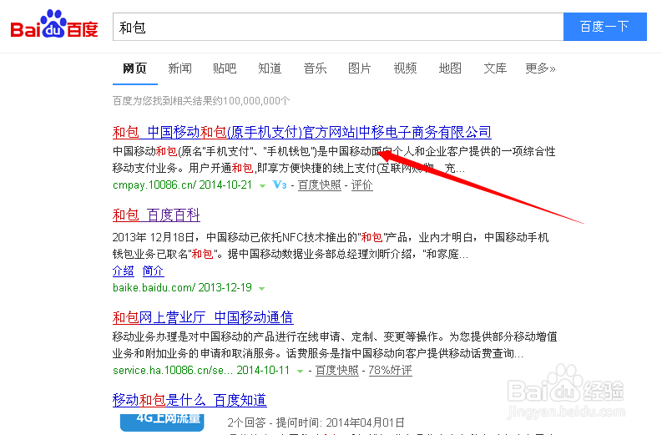This screenshot has width=662, height=435.
Task: Open the 移动和包是什么_百度知道 result
Action: point(190,400)
